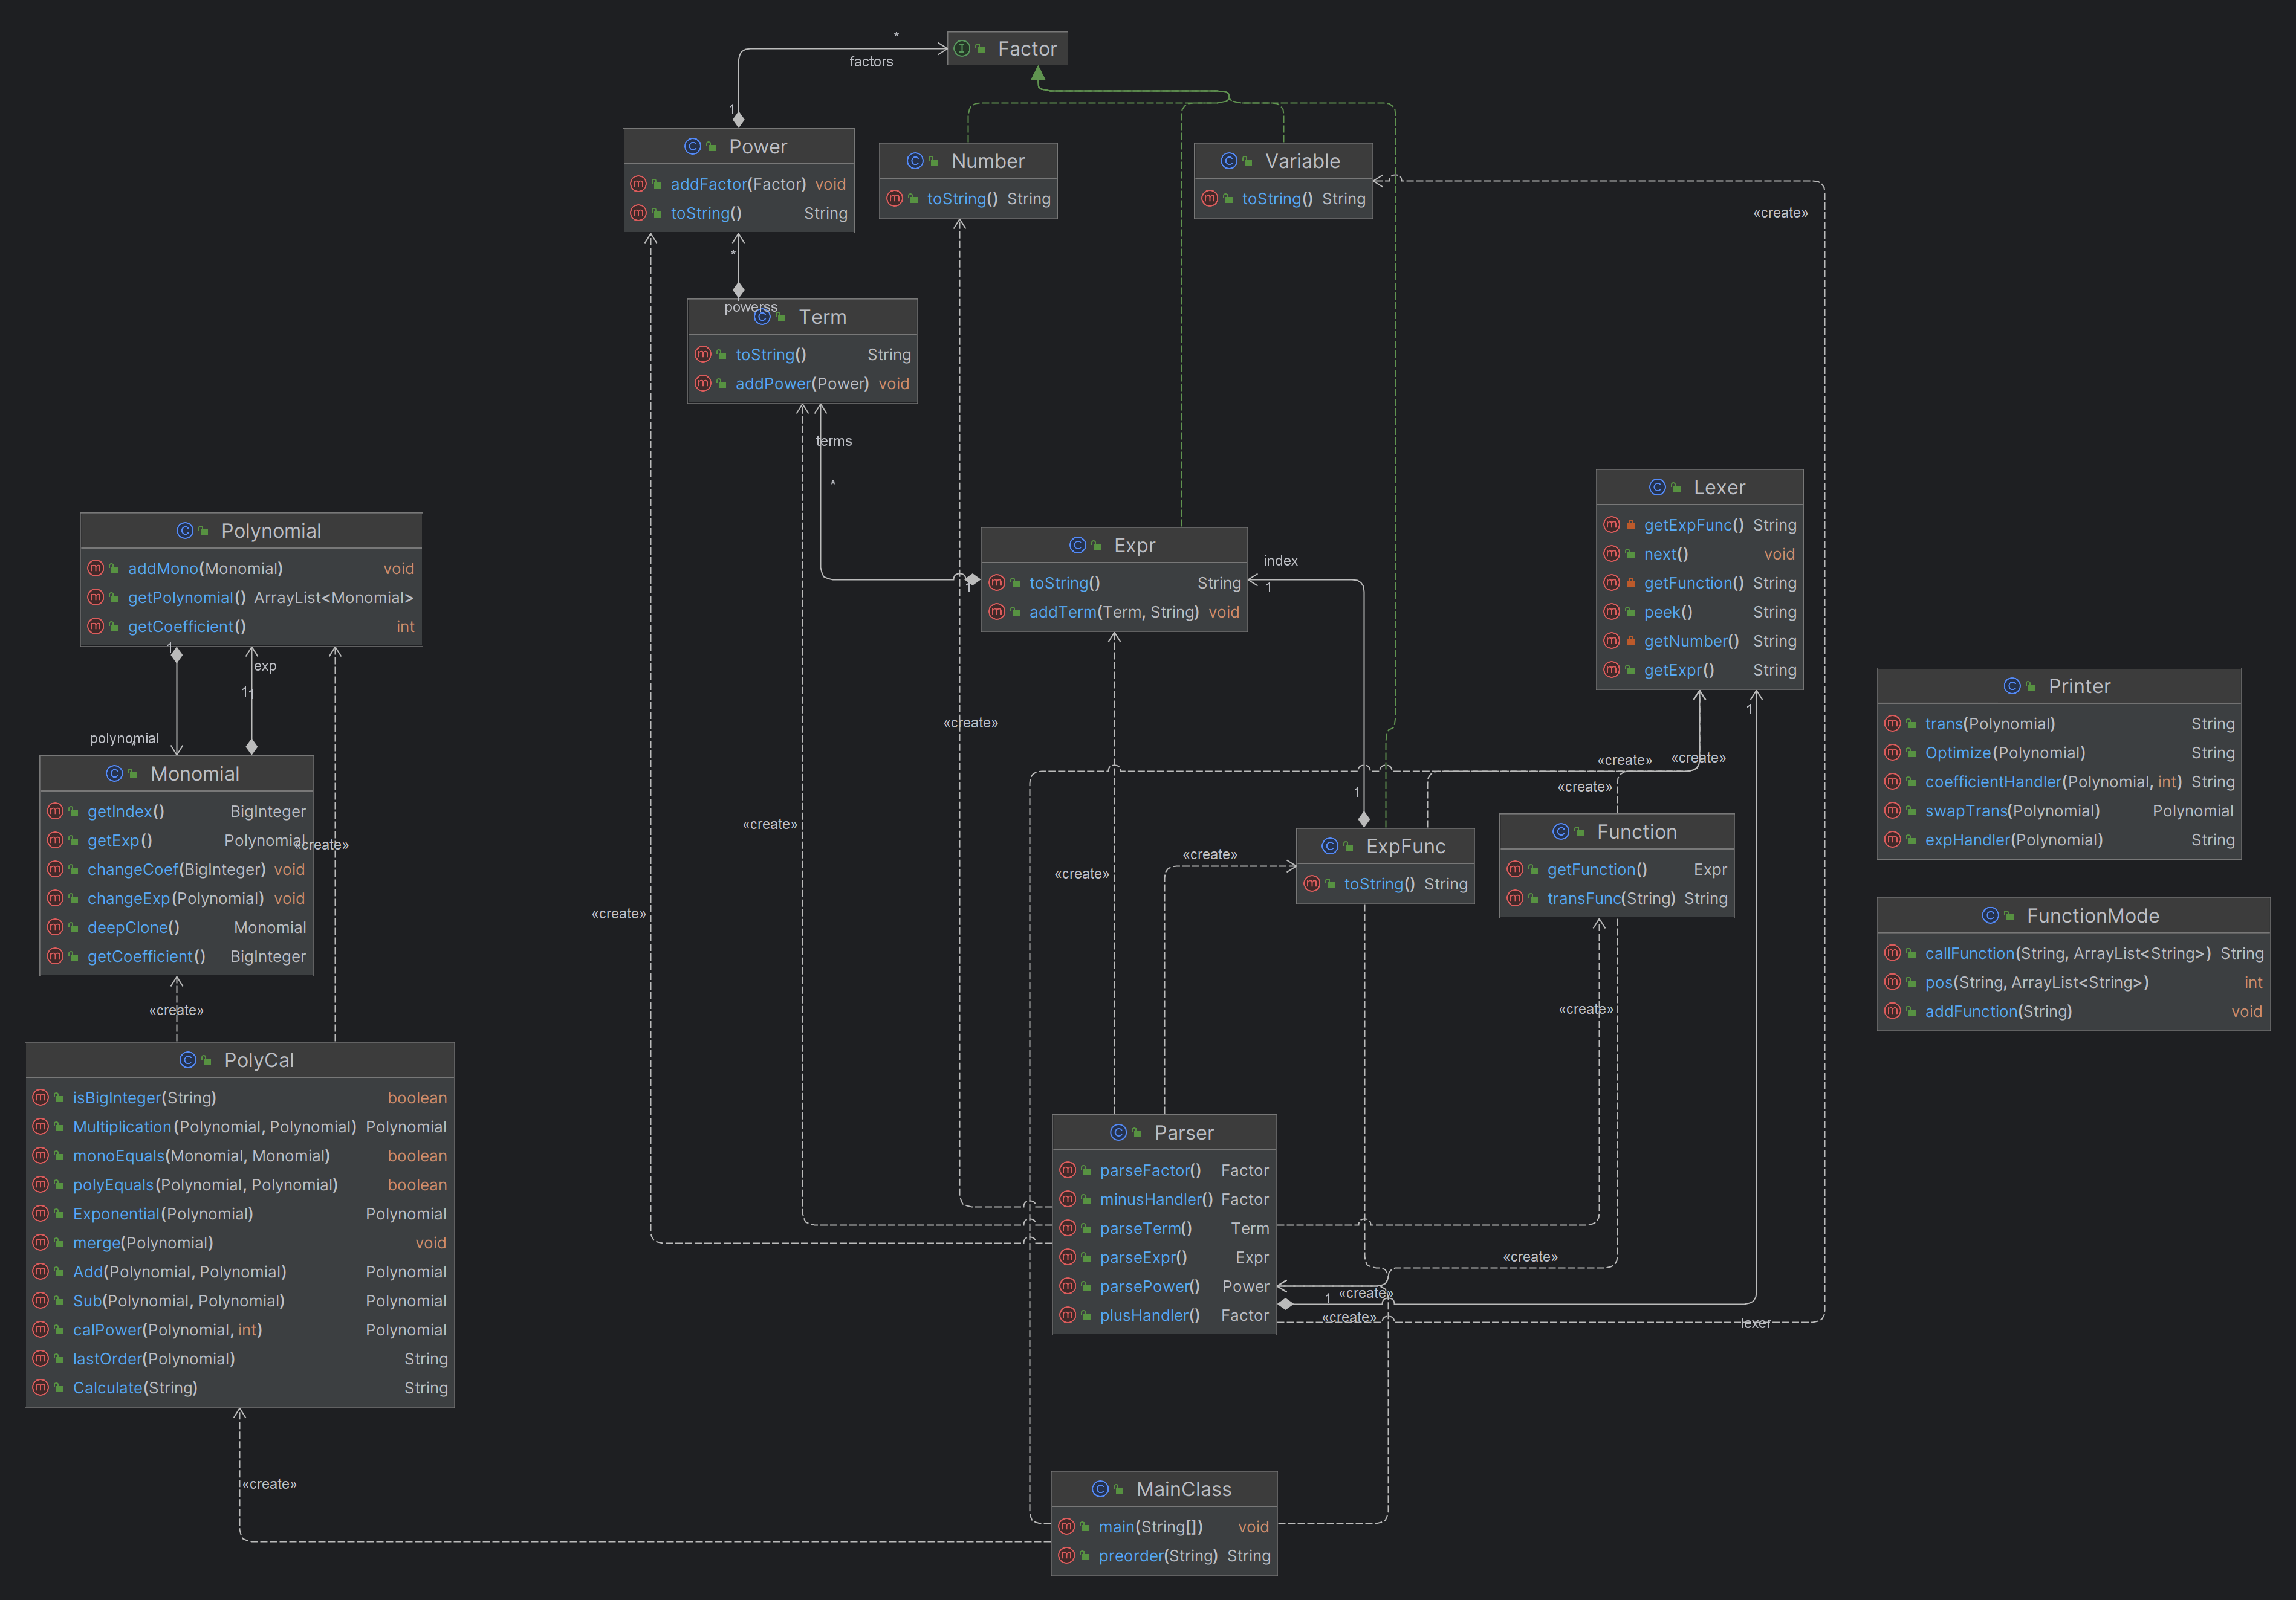Select the PolyCal class header
This screenshot has height=1600, width=2296.
point(240,1060)
